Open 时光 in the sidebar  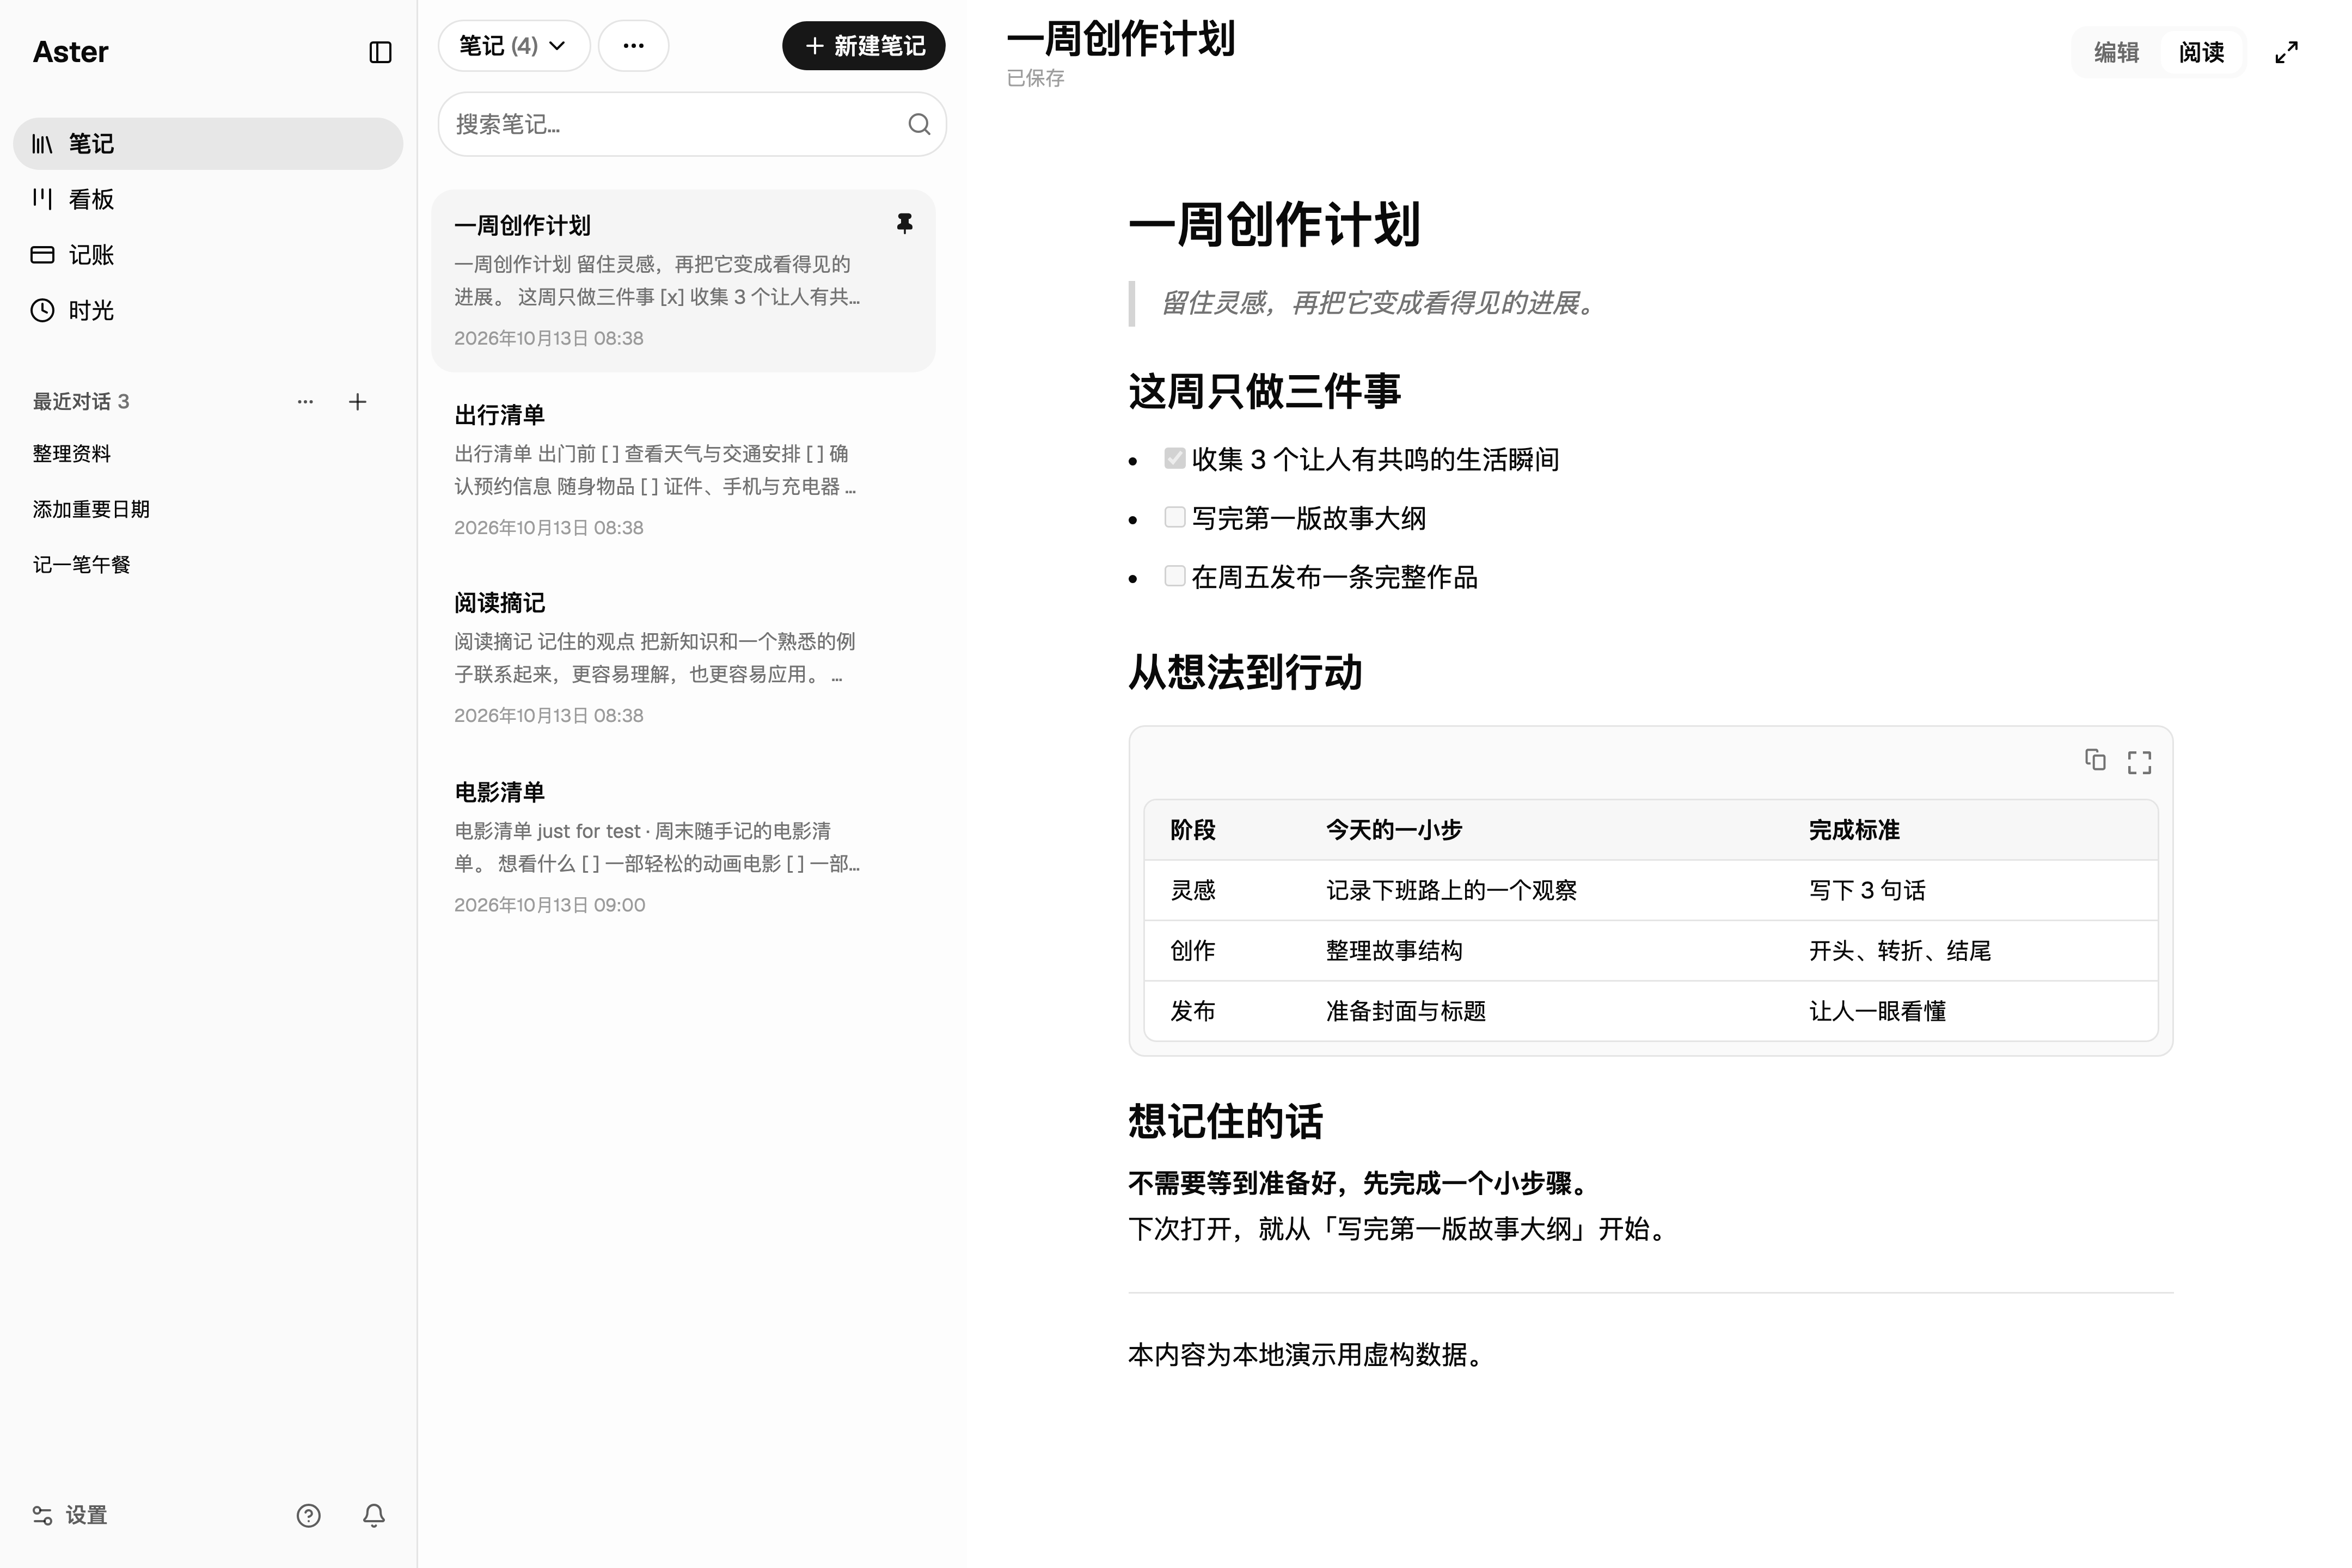(208, 310)
